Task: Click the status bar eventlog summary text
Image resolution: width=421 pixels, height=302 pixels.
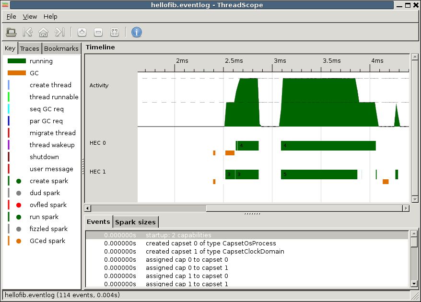Action: pyautogui.click(x=62, y=295)
